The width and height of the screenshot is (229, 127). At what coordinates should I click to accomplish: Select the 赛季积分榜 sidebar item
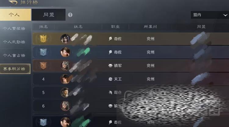point(15,69)
